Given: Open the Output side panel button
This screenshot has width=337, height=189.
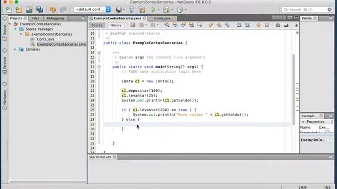Looking at the screenshot, I should pyautogui.click(x=5, y=33).
